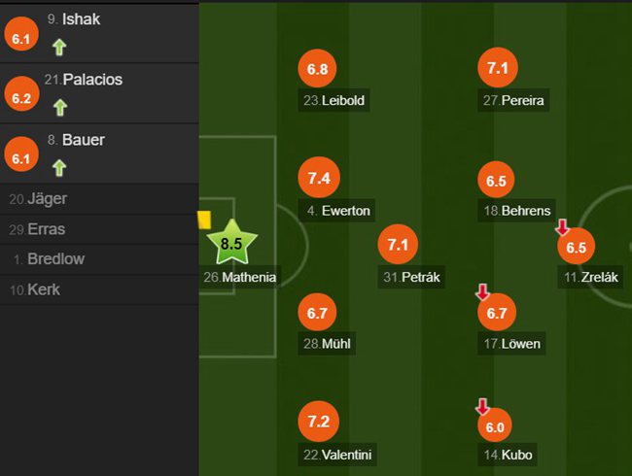Click the green substitution arrow under Ishak
This screenshot has height=476, width=632.
(x=59, y=48)
